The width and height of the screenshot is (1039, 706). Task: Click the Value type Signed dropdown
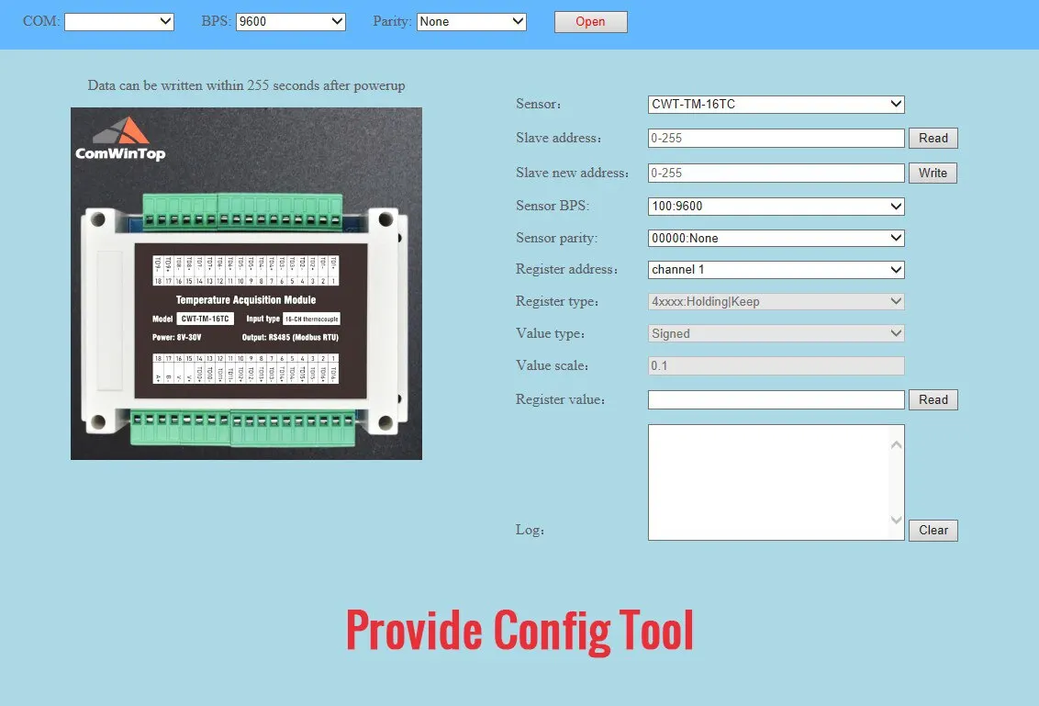[x=776, y=334]
